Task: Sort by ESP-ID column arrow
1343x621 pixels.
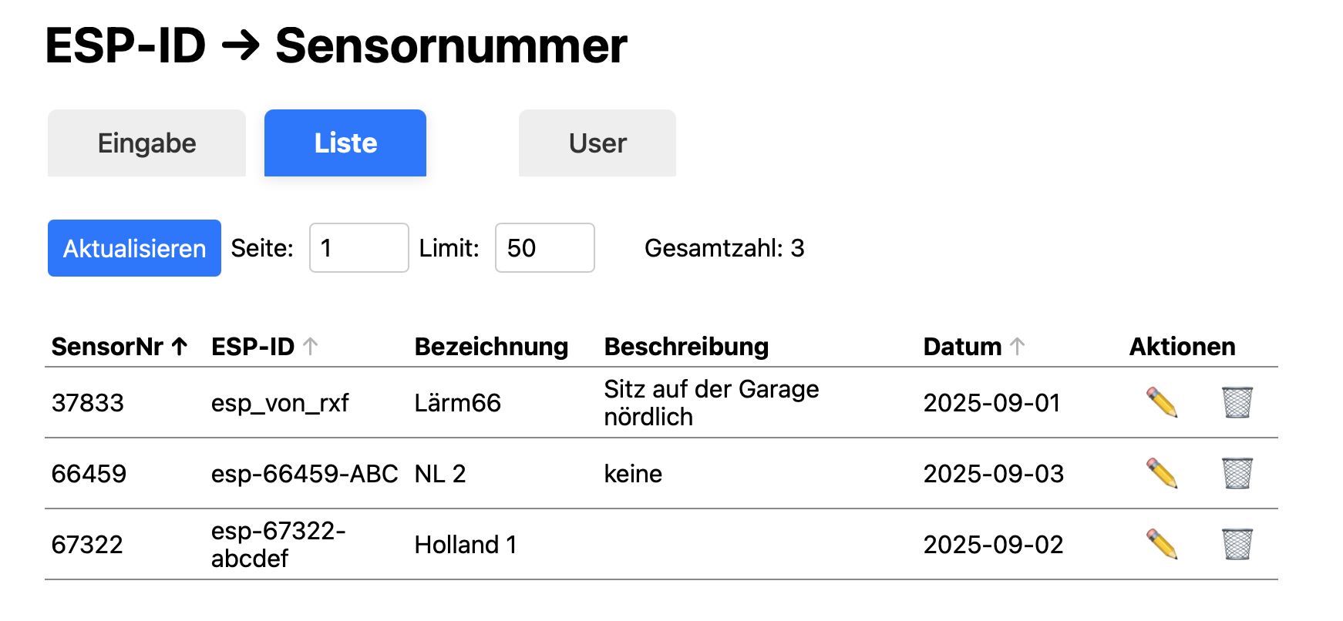Action: (311, 347)
